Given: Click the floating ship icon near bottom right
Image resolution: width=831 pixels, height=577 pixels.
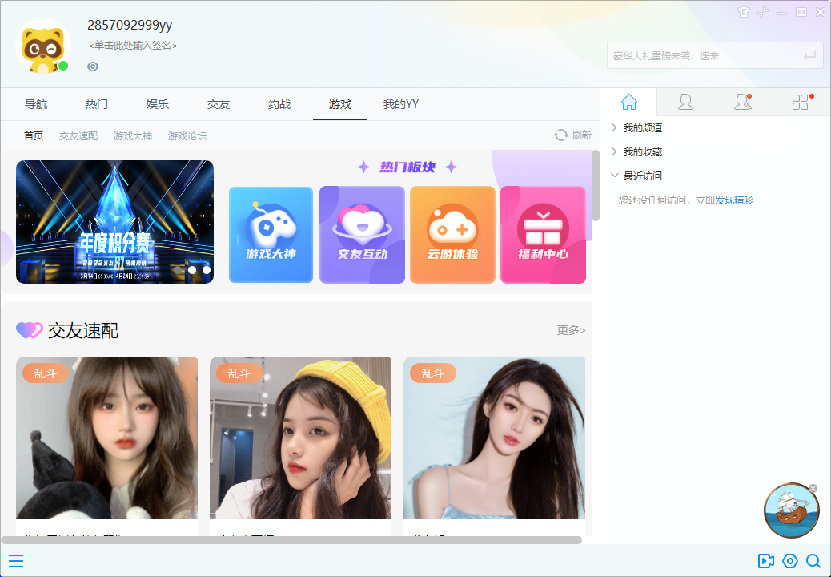Looking at the screenshot, I should pos(791,510).
